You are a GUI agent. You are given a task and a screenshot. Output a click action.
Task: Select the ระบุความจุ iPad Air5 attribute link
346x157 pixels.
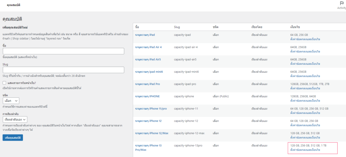click(x=148, y=59)
